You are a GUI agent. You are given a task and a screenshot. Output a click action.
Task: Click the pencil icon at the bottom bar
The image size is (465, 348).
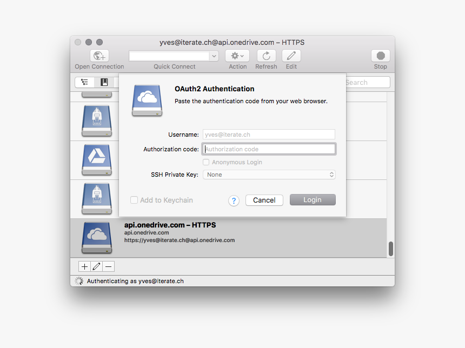click(96, 266)
